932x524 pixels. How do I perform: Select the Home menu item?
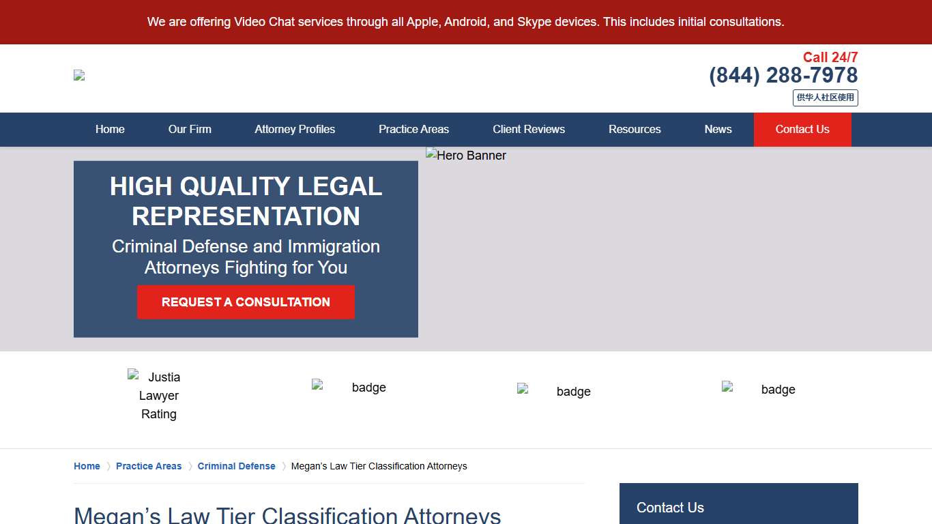click(110, 129)
